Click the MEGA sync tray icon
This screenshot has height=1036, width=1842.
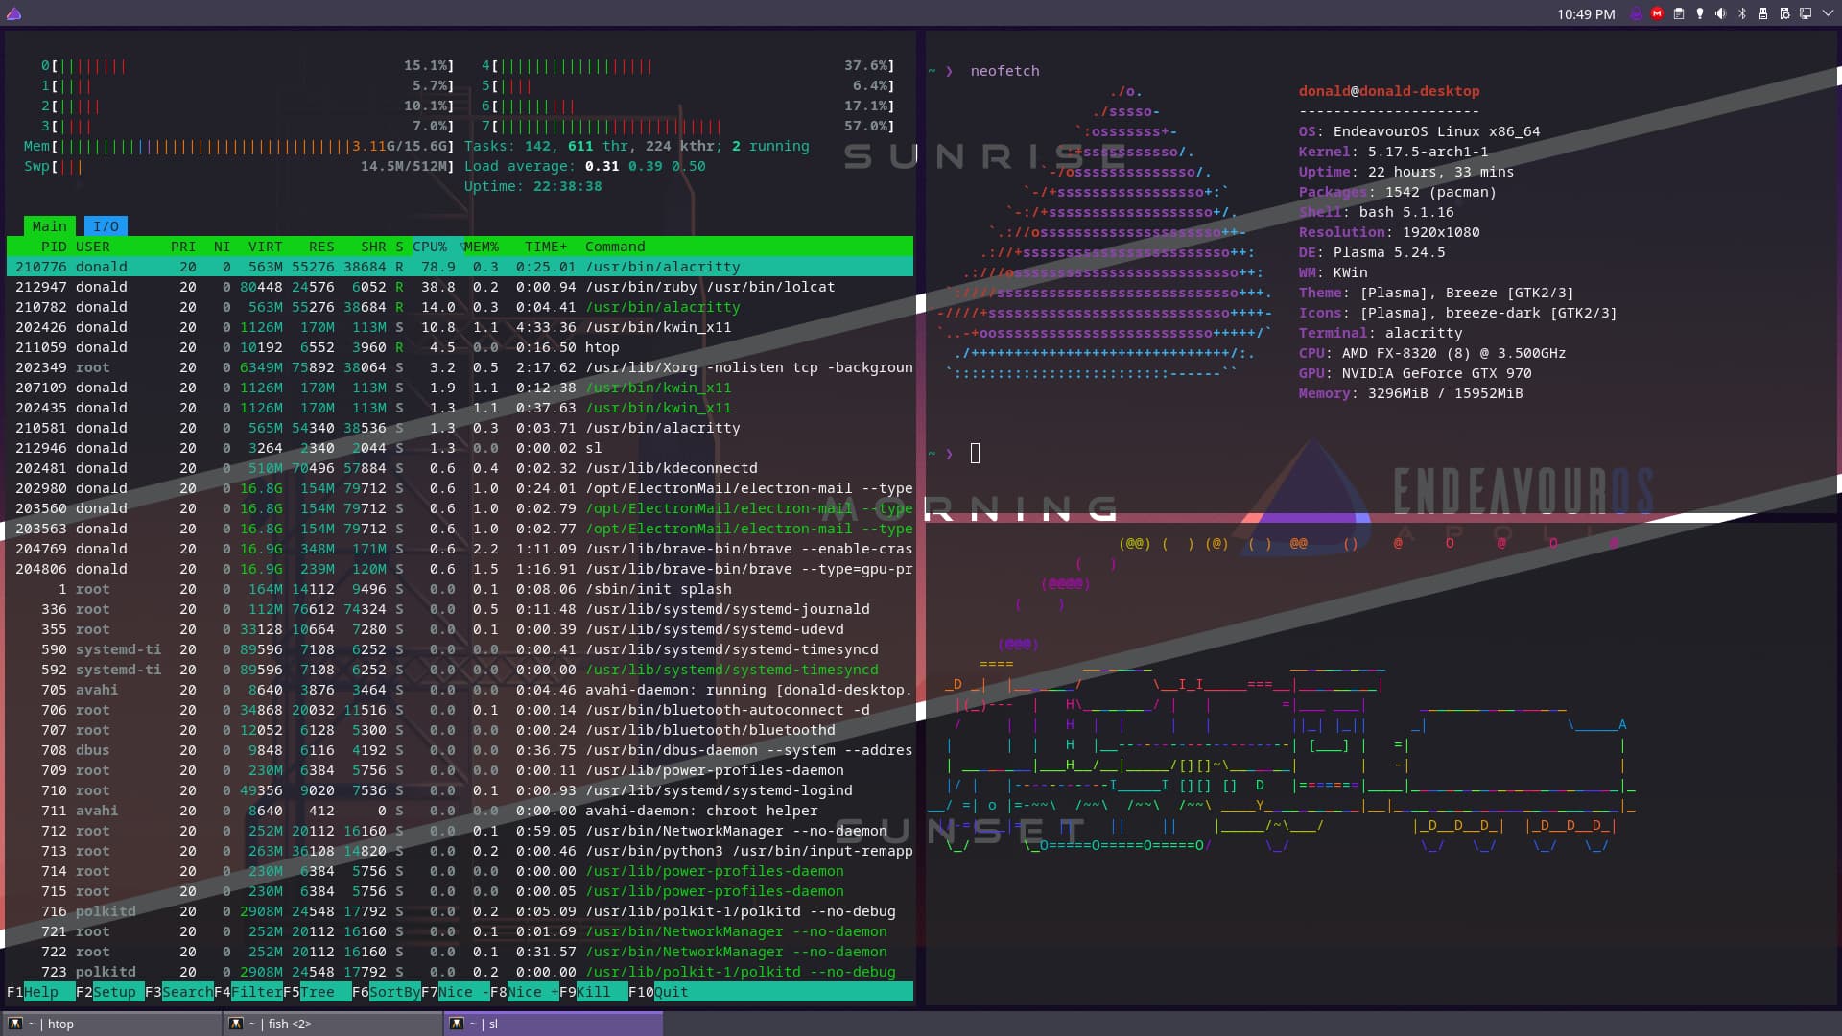(1657, 13)
